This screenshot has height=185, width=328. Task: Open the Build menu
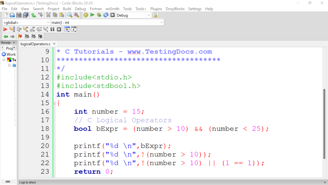(67, 9)
